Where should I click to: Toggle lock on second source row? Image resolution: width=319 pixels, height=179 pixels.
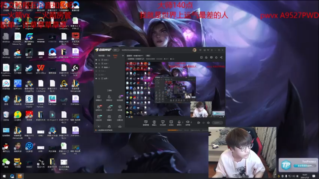coord(99,64)
